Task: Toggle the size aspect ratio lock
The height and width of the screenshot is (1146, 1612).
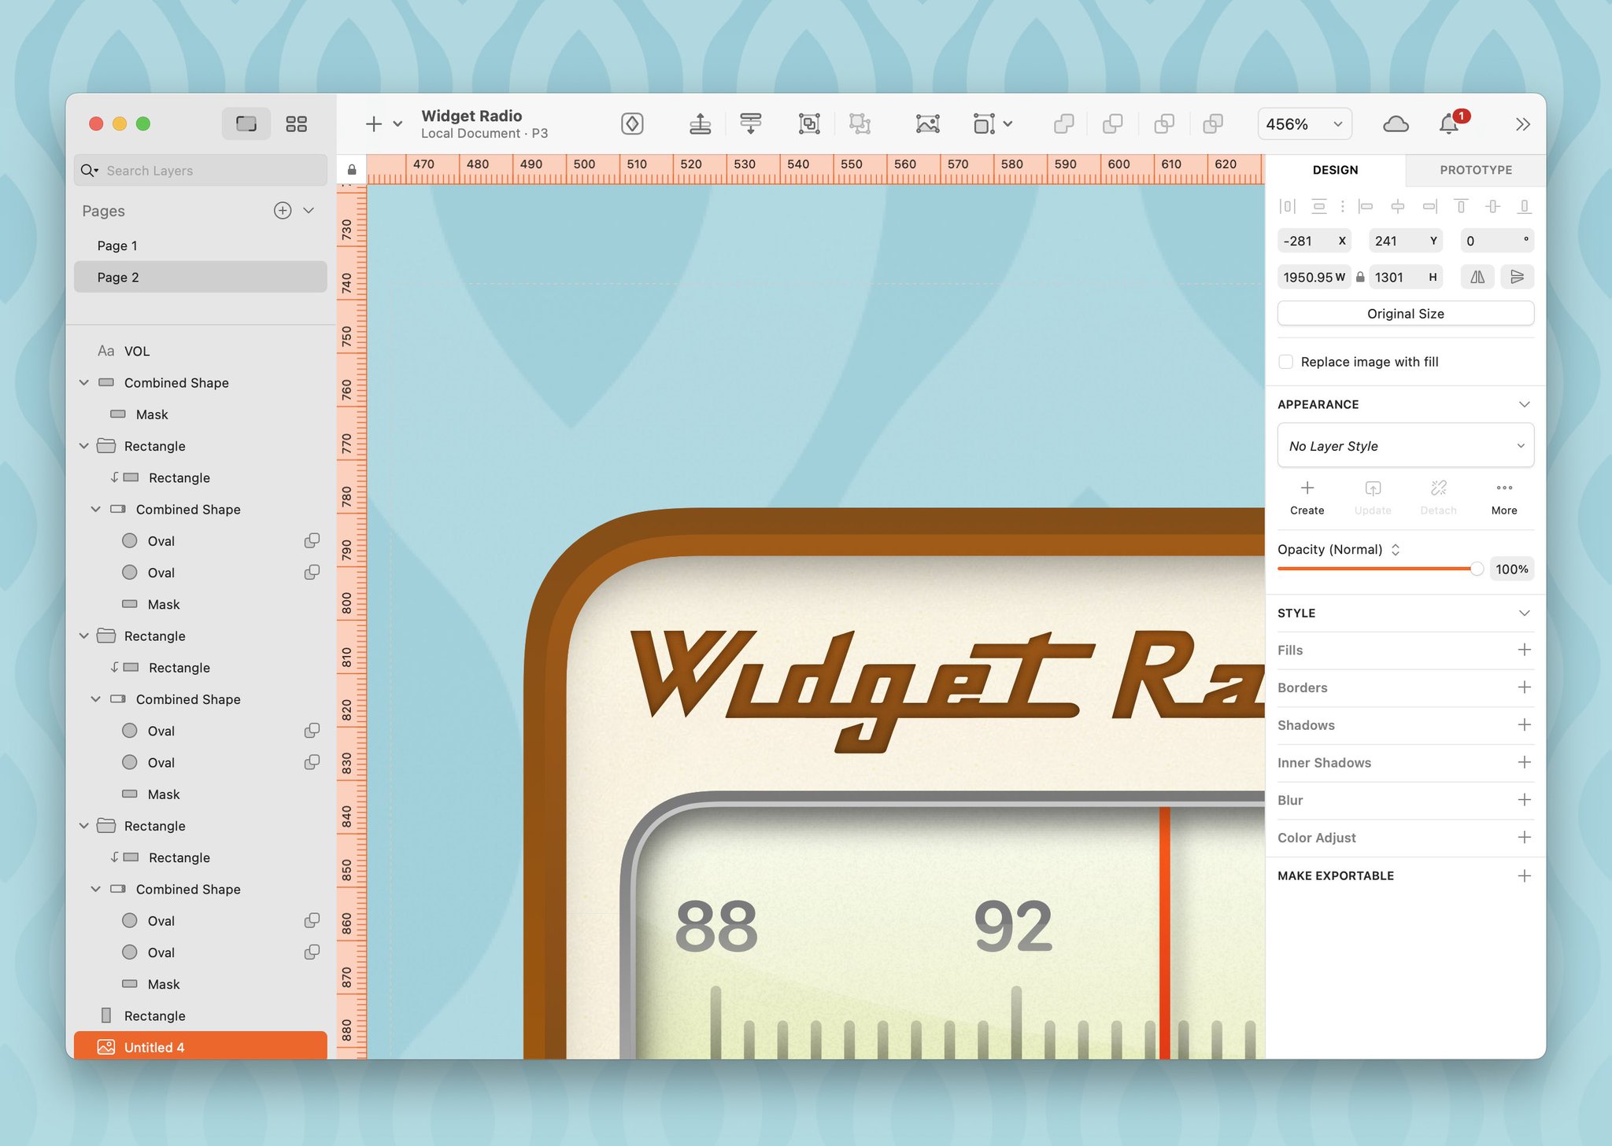Action: coord(1360,277)
